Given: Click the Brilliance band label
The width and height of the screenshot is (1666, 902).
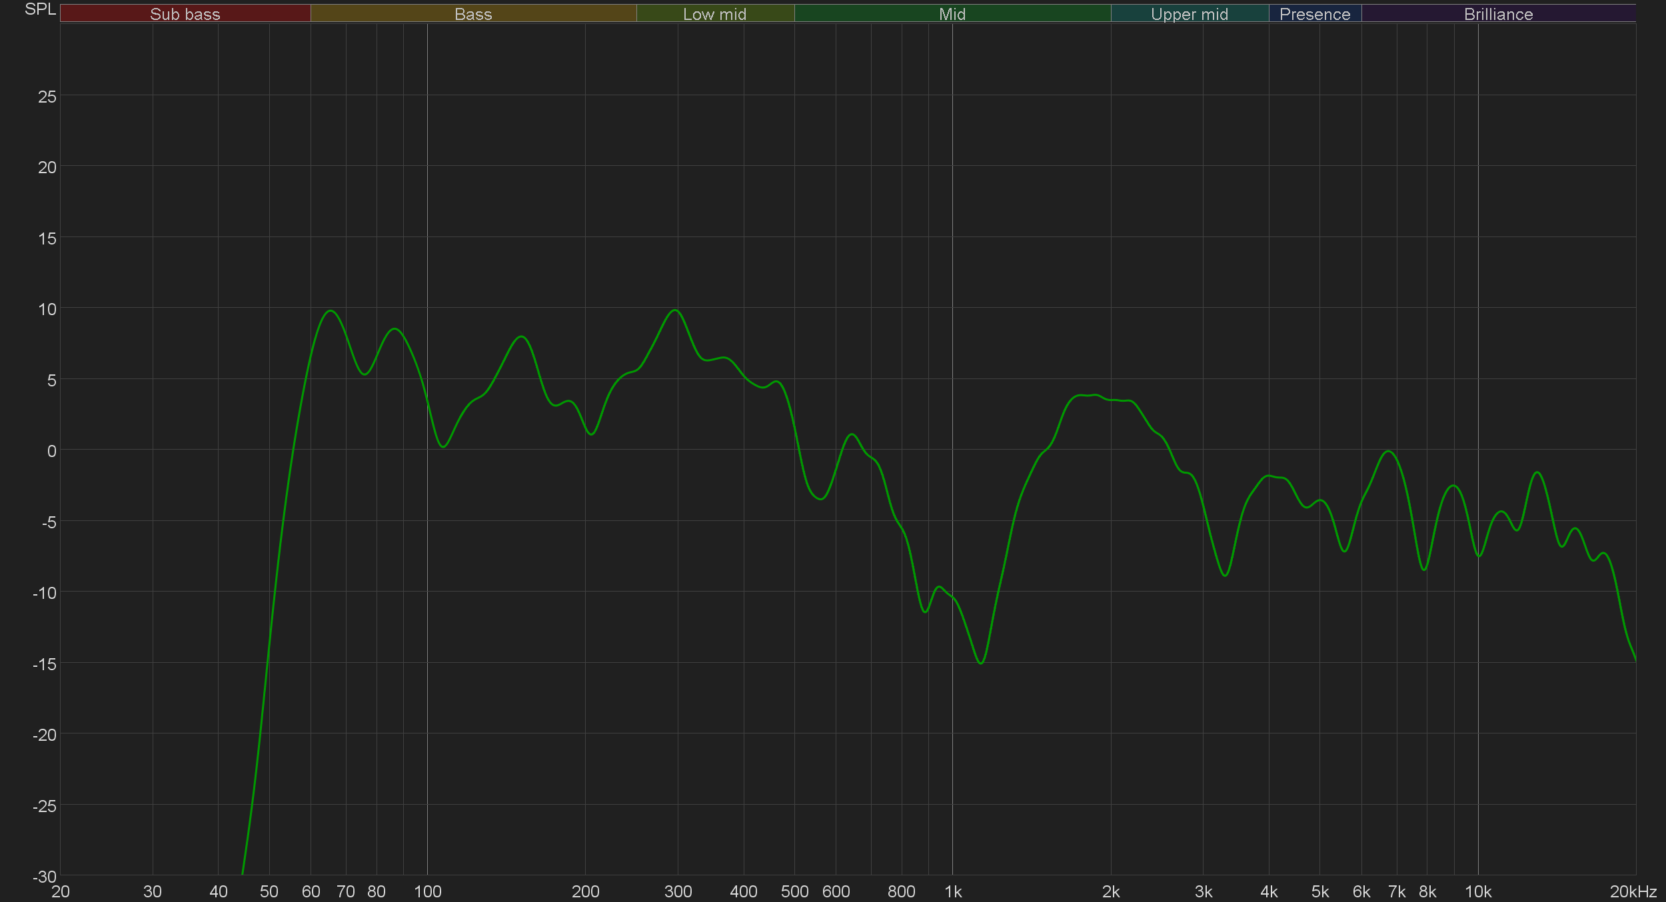Looking at the screenshot, I should [x=1498, y=14].
